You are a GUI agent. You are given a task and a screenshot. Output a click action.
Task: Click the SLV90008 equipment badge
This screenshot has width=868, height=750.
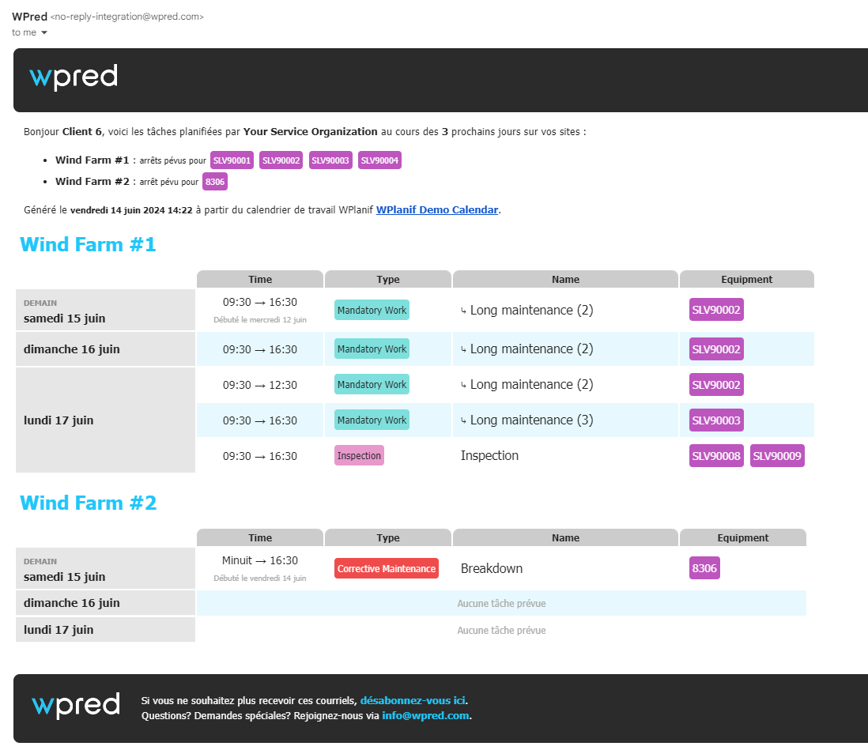tap(716, 456)
